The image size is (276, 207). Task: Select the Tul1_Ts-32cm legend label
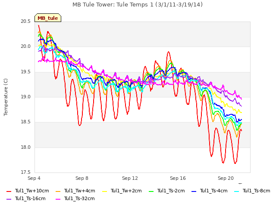click(79, 198)
